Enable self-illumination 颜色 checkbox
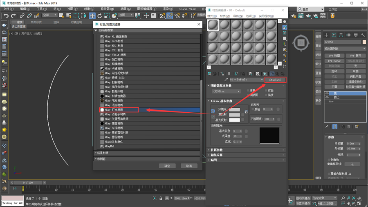The width and height of the screenshot is (368, 207). tap(253, 109)
